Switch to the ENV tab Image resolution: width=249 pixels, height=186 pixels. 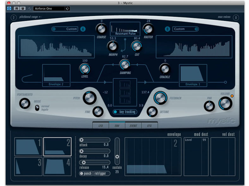117,126
